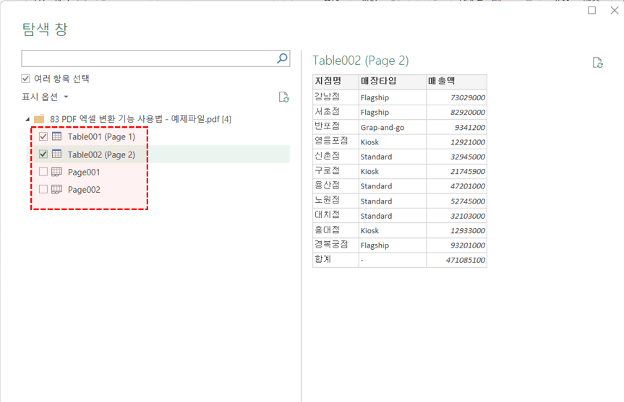The width and height of the screenshot is (624, 402).
Task: Click the Grap-and-go cell
Action: pyautogui.click(x=393, y=127)
